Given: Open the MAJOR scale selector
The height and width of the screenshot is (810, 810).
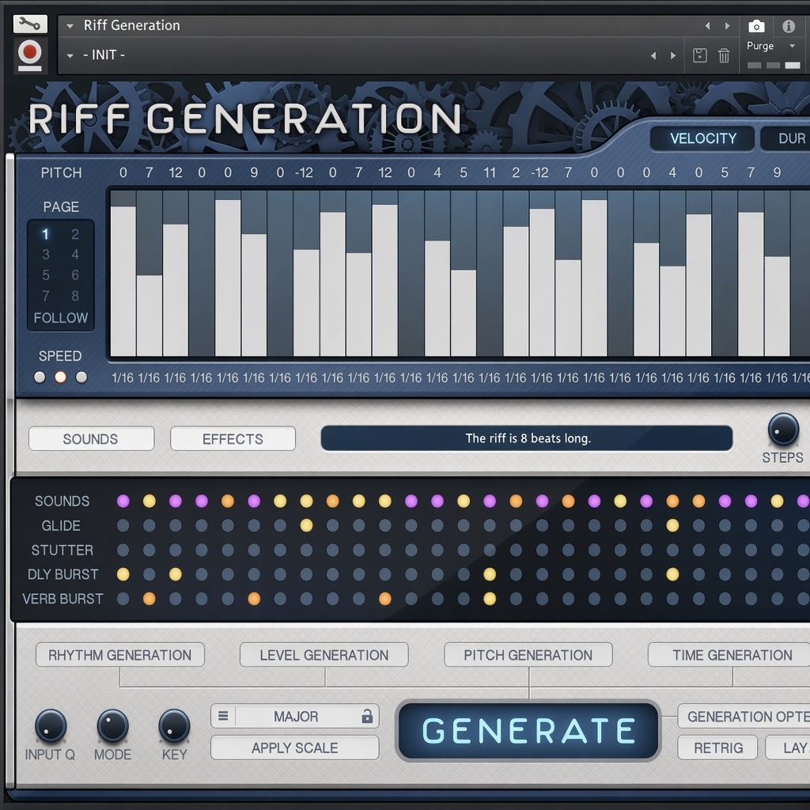Looking at the screenshot, I should click(296, 716).
